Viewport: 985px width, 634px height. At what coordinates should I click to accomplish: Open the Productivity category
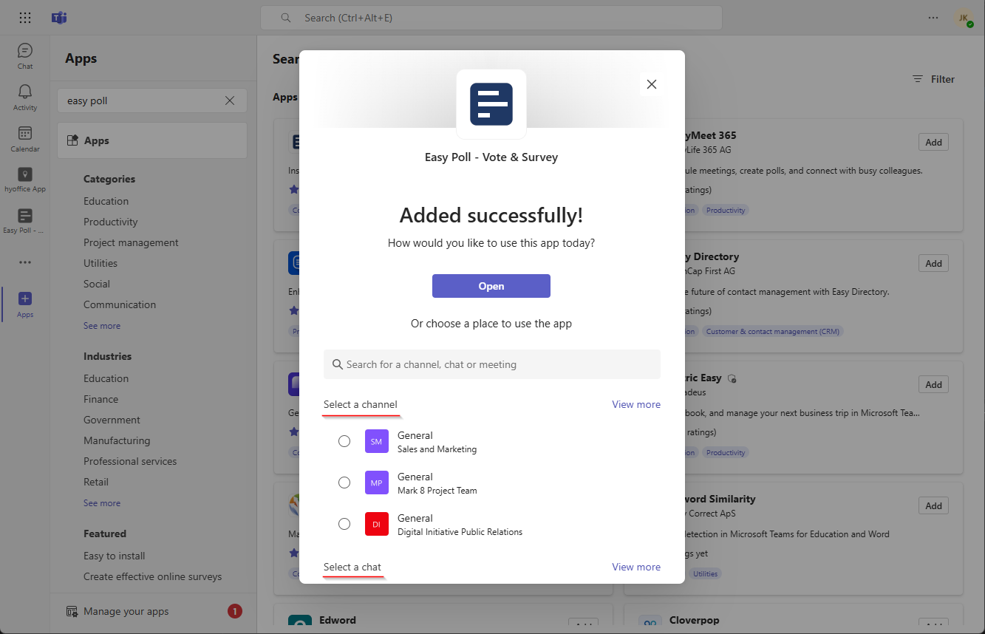[x=110, y=222]
